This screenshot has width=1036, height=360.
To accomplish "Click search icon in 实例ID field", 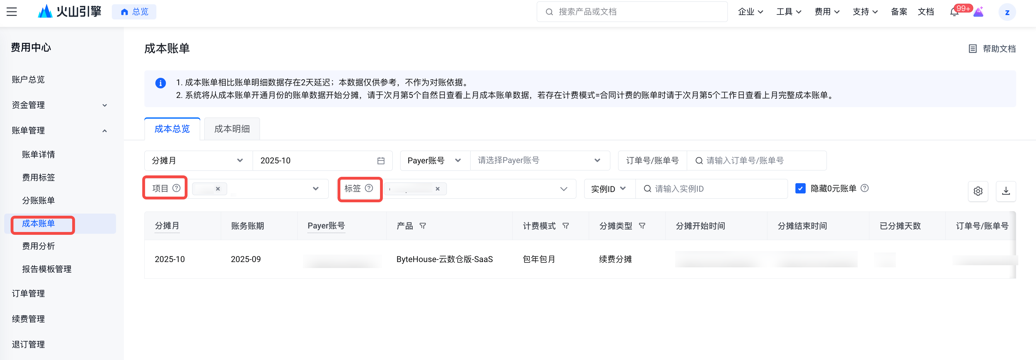I will click(x=647, y=188).
